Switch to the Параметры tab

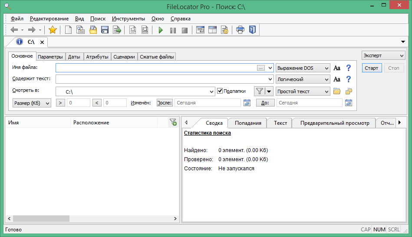50,57
